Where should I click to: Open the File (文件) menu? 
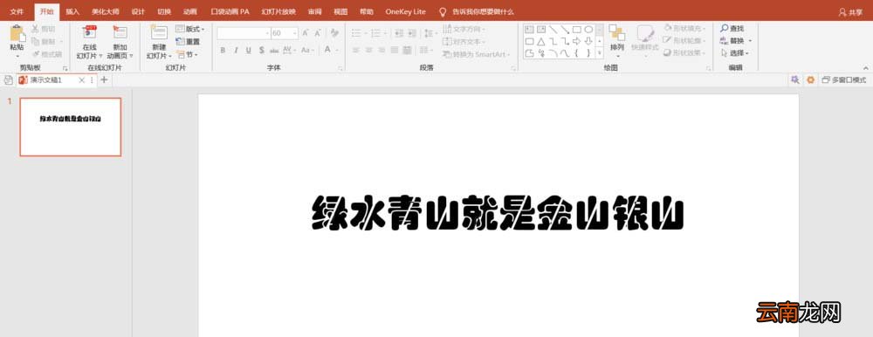(17, 11)
